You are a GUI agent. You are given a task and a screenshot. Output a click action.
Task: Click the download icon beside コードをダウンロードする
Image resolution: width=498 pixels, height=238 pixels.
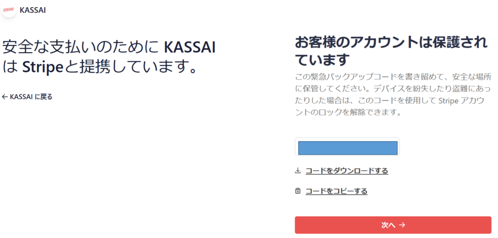pyautogui.click(x=298, y=171)
